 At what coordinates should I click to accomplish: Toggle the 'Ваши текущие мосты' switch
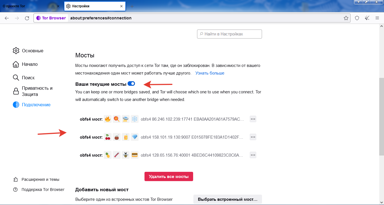click(x=131, y=84)
